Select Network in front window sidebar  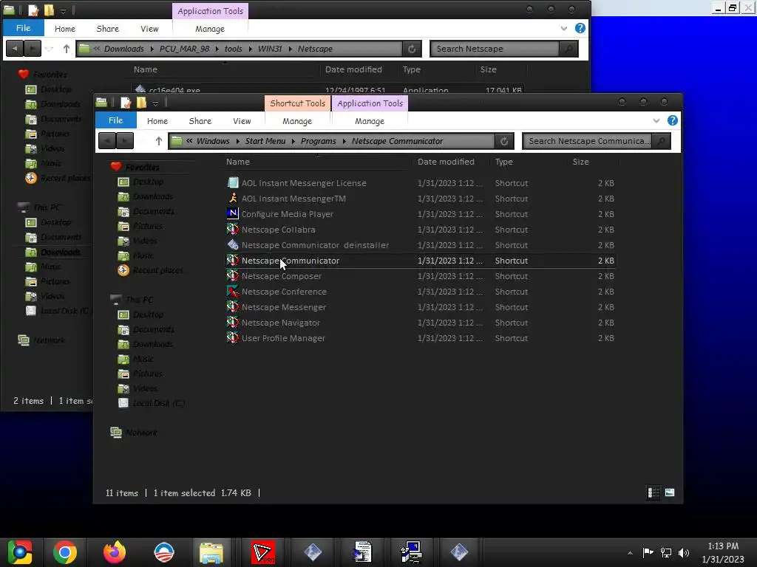point(141,433)
